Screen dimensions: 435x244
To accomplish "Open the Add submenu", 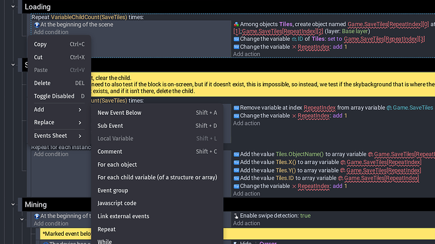I will pos(59,110).
